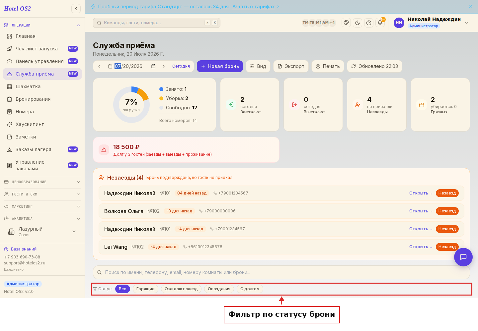This screenshot has width=478, height=331.
Task: Open Заметки note icon
Action: pos(10,137)
